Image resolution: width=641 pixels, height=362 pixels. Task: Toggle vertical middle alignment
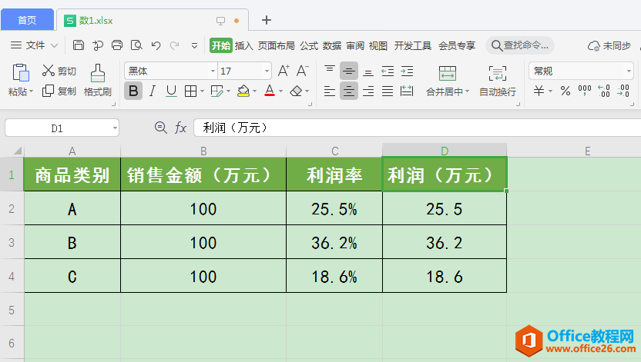(x=349, y=71)
